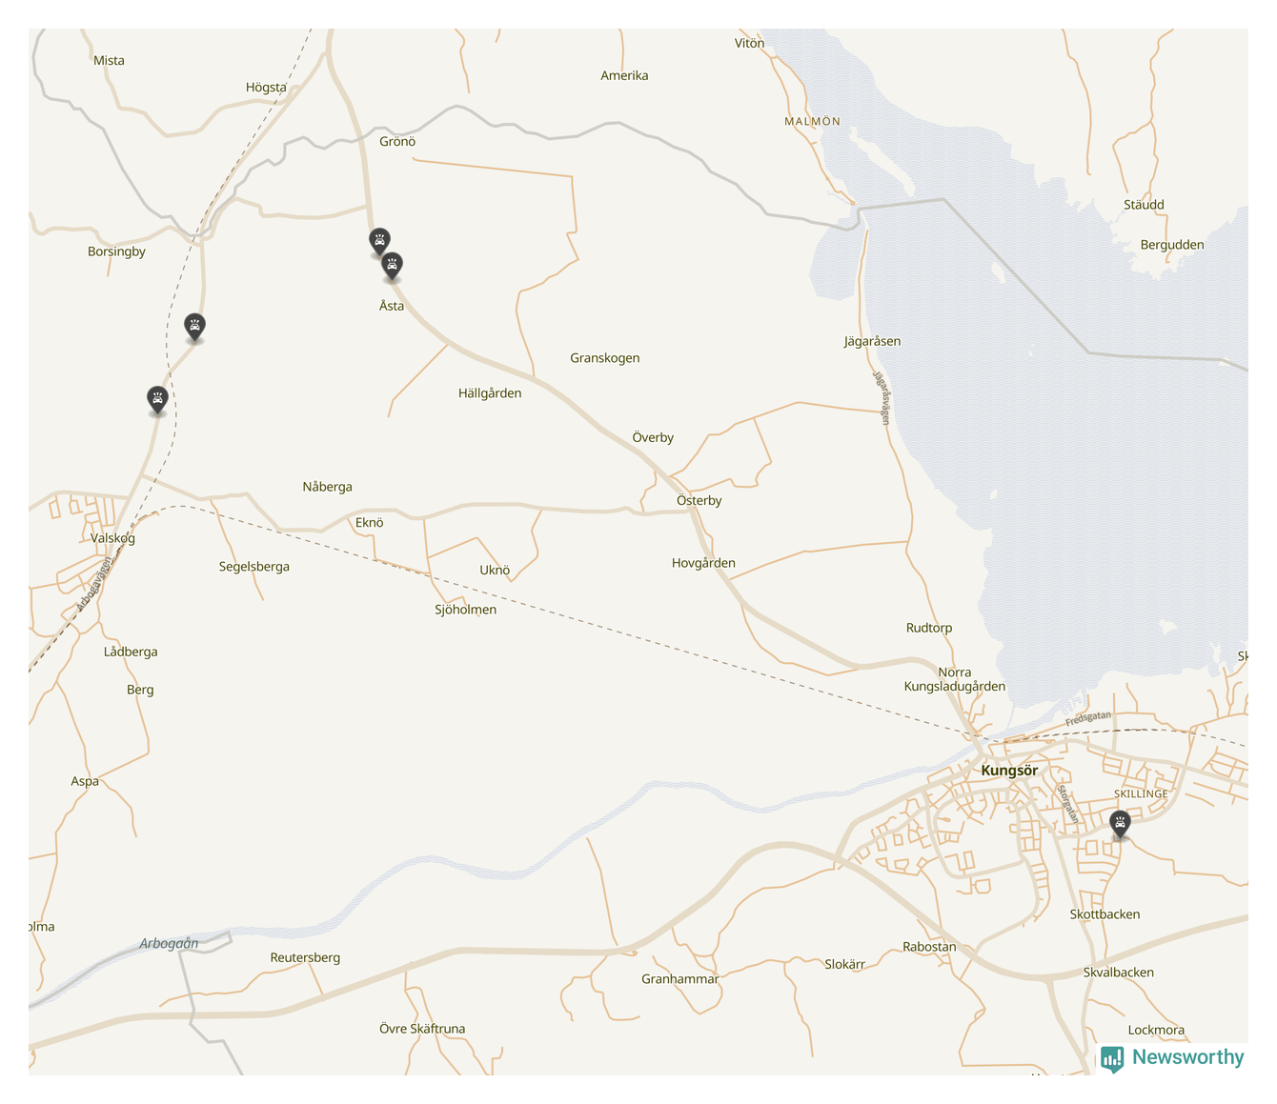1277x1104 pixels.
Task: Select the Reutersberg place label
Action: [305, 957]
